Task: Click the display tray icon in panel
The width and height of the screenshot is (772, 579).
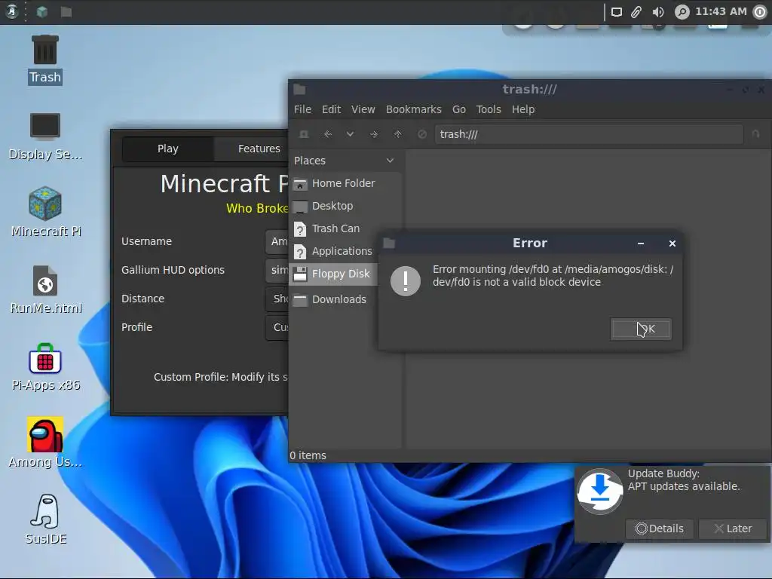Action: [x=617, y=12]
